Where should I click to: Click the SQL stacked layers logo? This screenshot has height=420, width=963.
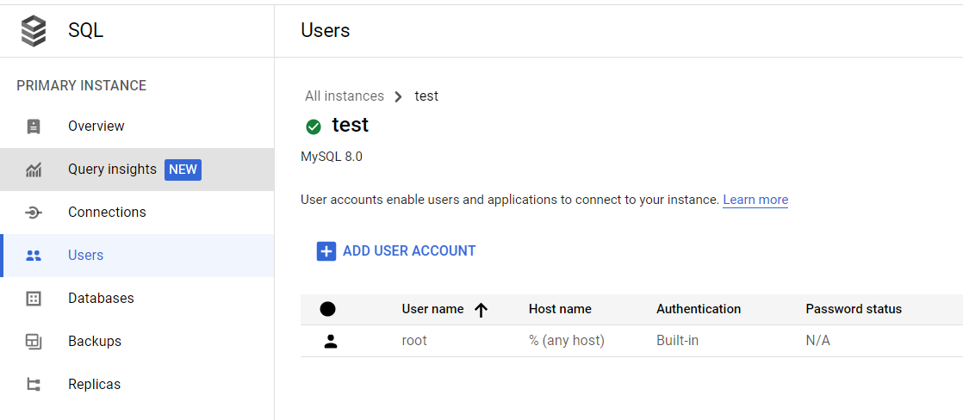click(x=34, y=31)
